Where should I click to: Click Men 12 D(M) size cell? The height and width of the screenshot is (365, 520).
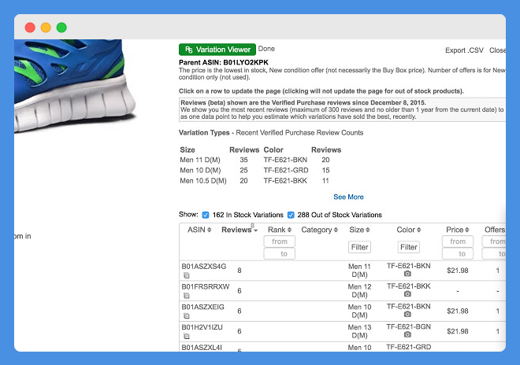359,291
